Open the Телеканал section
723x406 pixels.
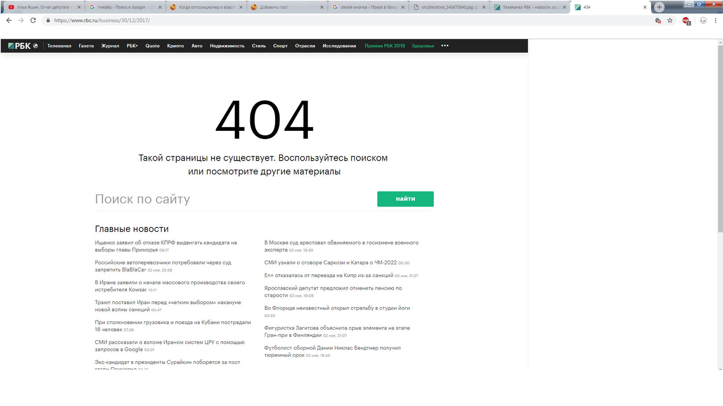click(x=59, y=46)
